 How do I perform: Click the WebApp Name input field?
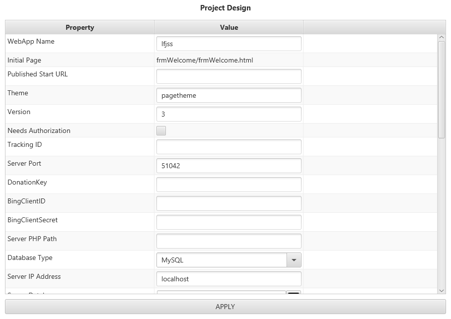point(228,44)
